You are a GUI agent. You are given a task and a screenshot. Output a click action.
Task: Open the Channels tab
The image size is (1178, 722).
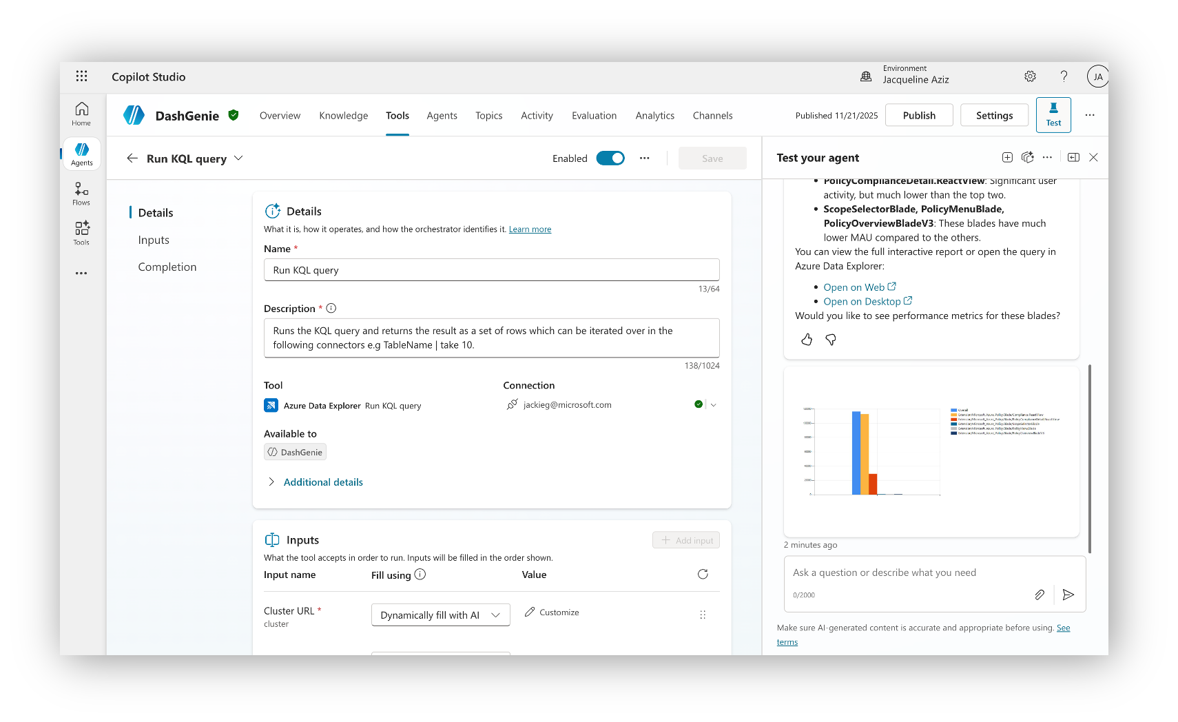pos(712,116)
